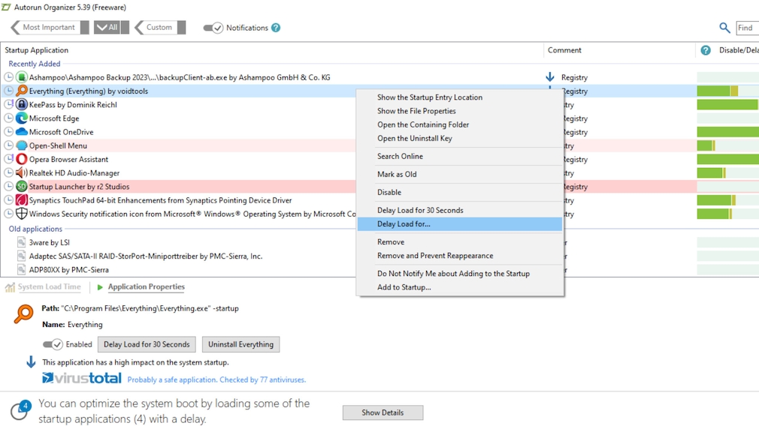The image size is (759, 426).
Task: Click the KeePass lock icon
Action: (x=21, y=104)
